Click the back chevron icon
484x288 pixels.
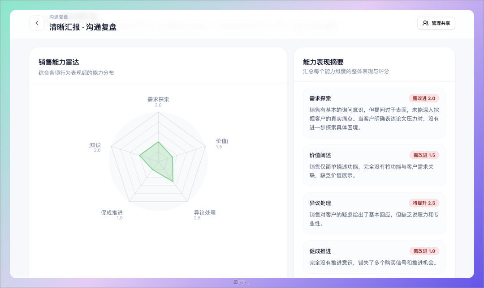pyautogui.click(x=37, y=23)
